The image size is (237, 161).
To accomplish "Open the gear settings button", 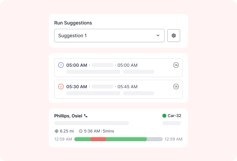I will point(174,36).
